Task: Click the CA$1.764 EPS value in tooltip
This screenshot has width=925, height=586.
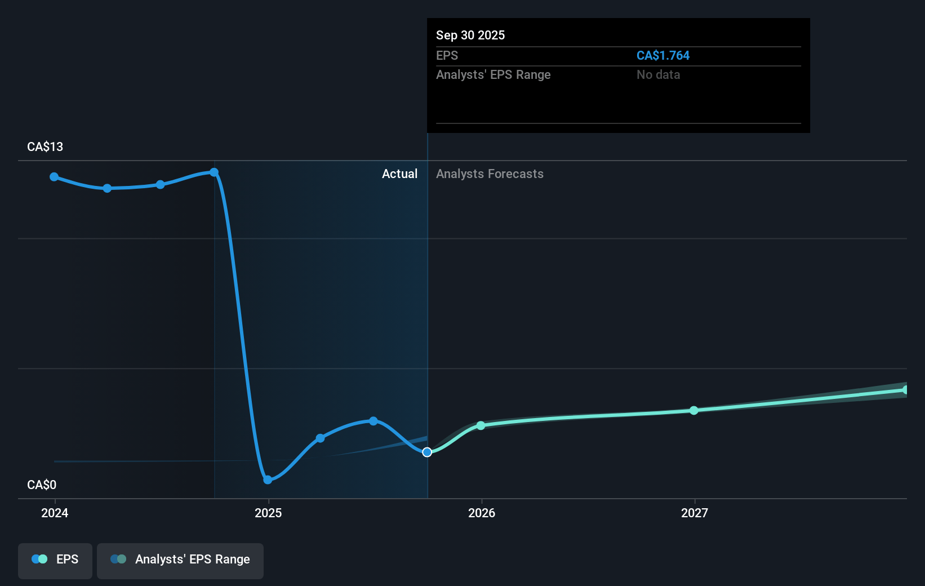Action: [662, 56]
